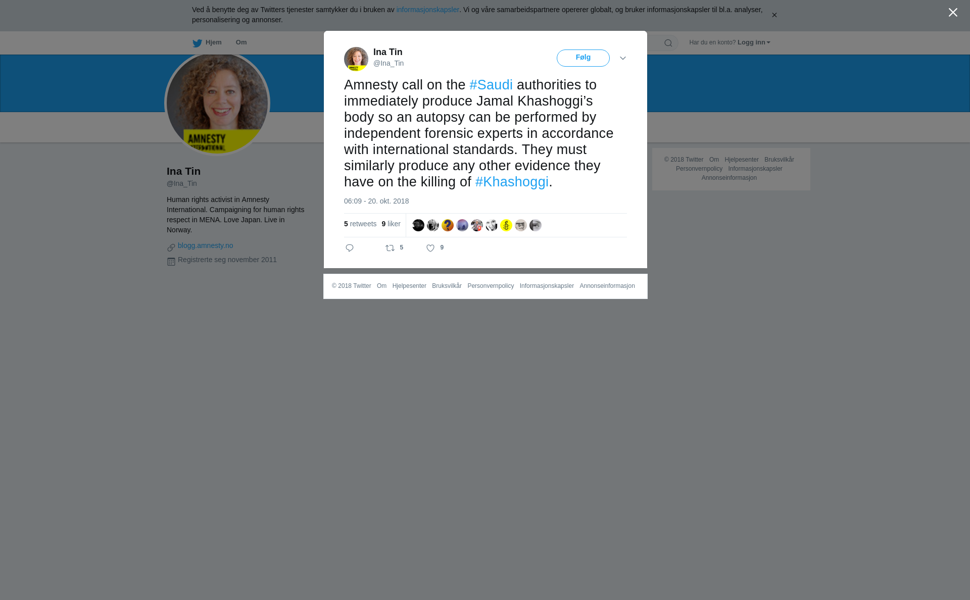Open the yellow Amnesty candle liker avatar

tap(506, 225)
